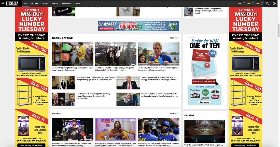Open ICE ends bond hearings article
Screen dimensions: 280x147
[115, 69]
